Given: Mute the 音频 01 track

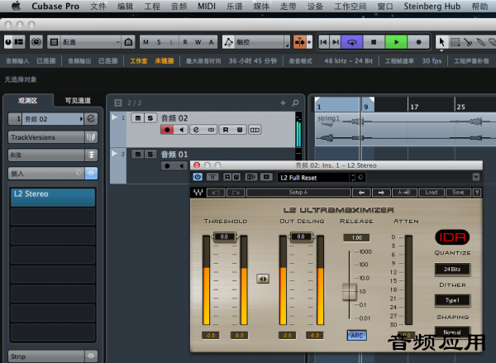Looking at the screenshot, I should 137,154.
